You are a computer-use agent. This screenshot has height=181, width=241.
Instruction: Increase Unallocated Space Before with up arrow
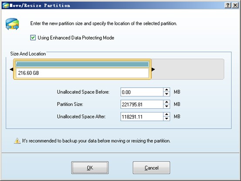click(x=166, y=90)
